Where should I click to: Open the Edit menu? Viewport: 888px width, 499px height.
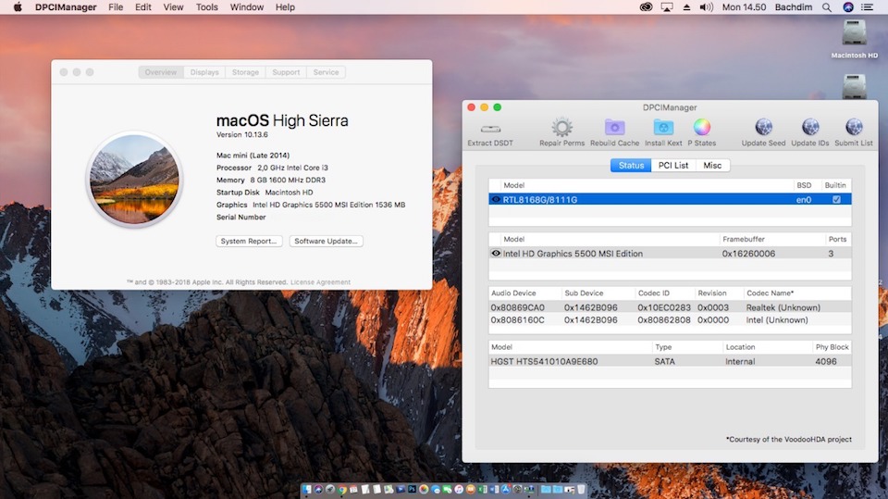click(x=143, y=7)
